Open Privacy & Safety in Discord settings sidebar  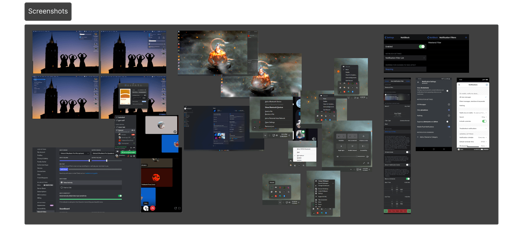pyautogui.click(x=43, y=158)
